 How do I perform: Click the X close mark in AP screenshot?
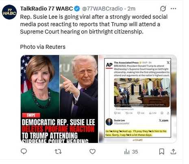pos(168,63)
